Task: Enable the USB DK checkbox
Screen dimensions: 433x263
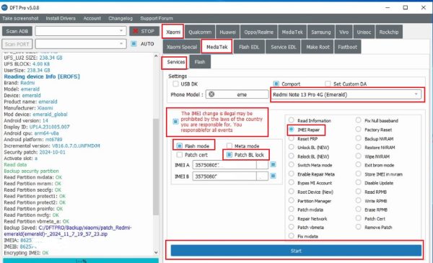Action: (175, 84)
